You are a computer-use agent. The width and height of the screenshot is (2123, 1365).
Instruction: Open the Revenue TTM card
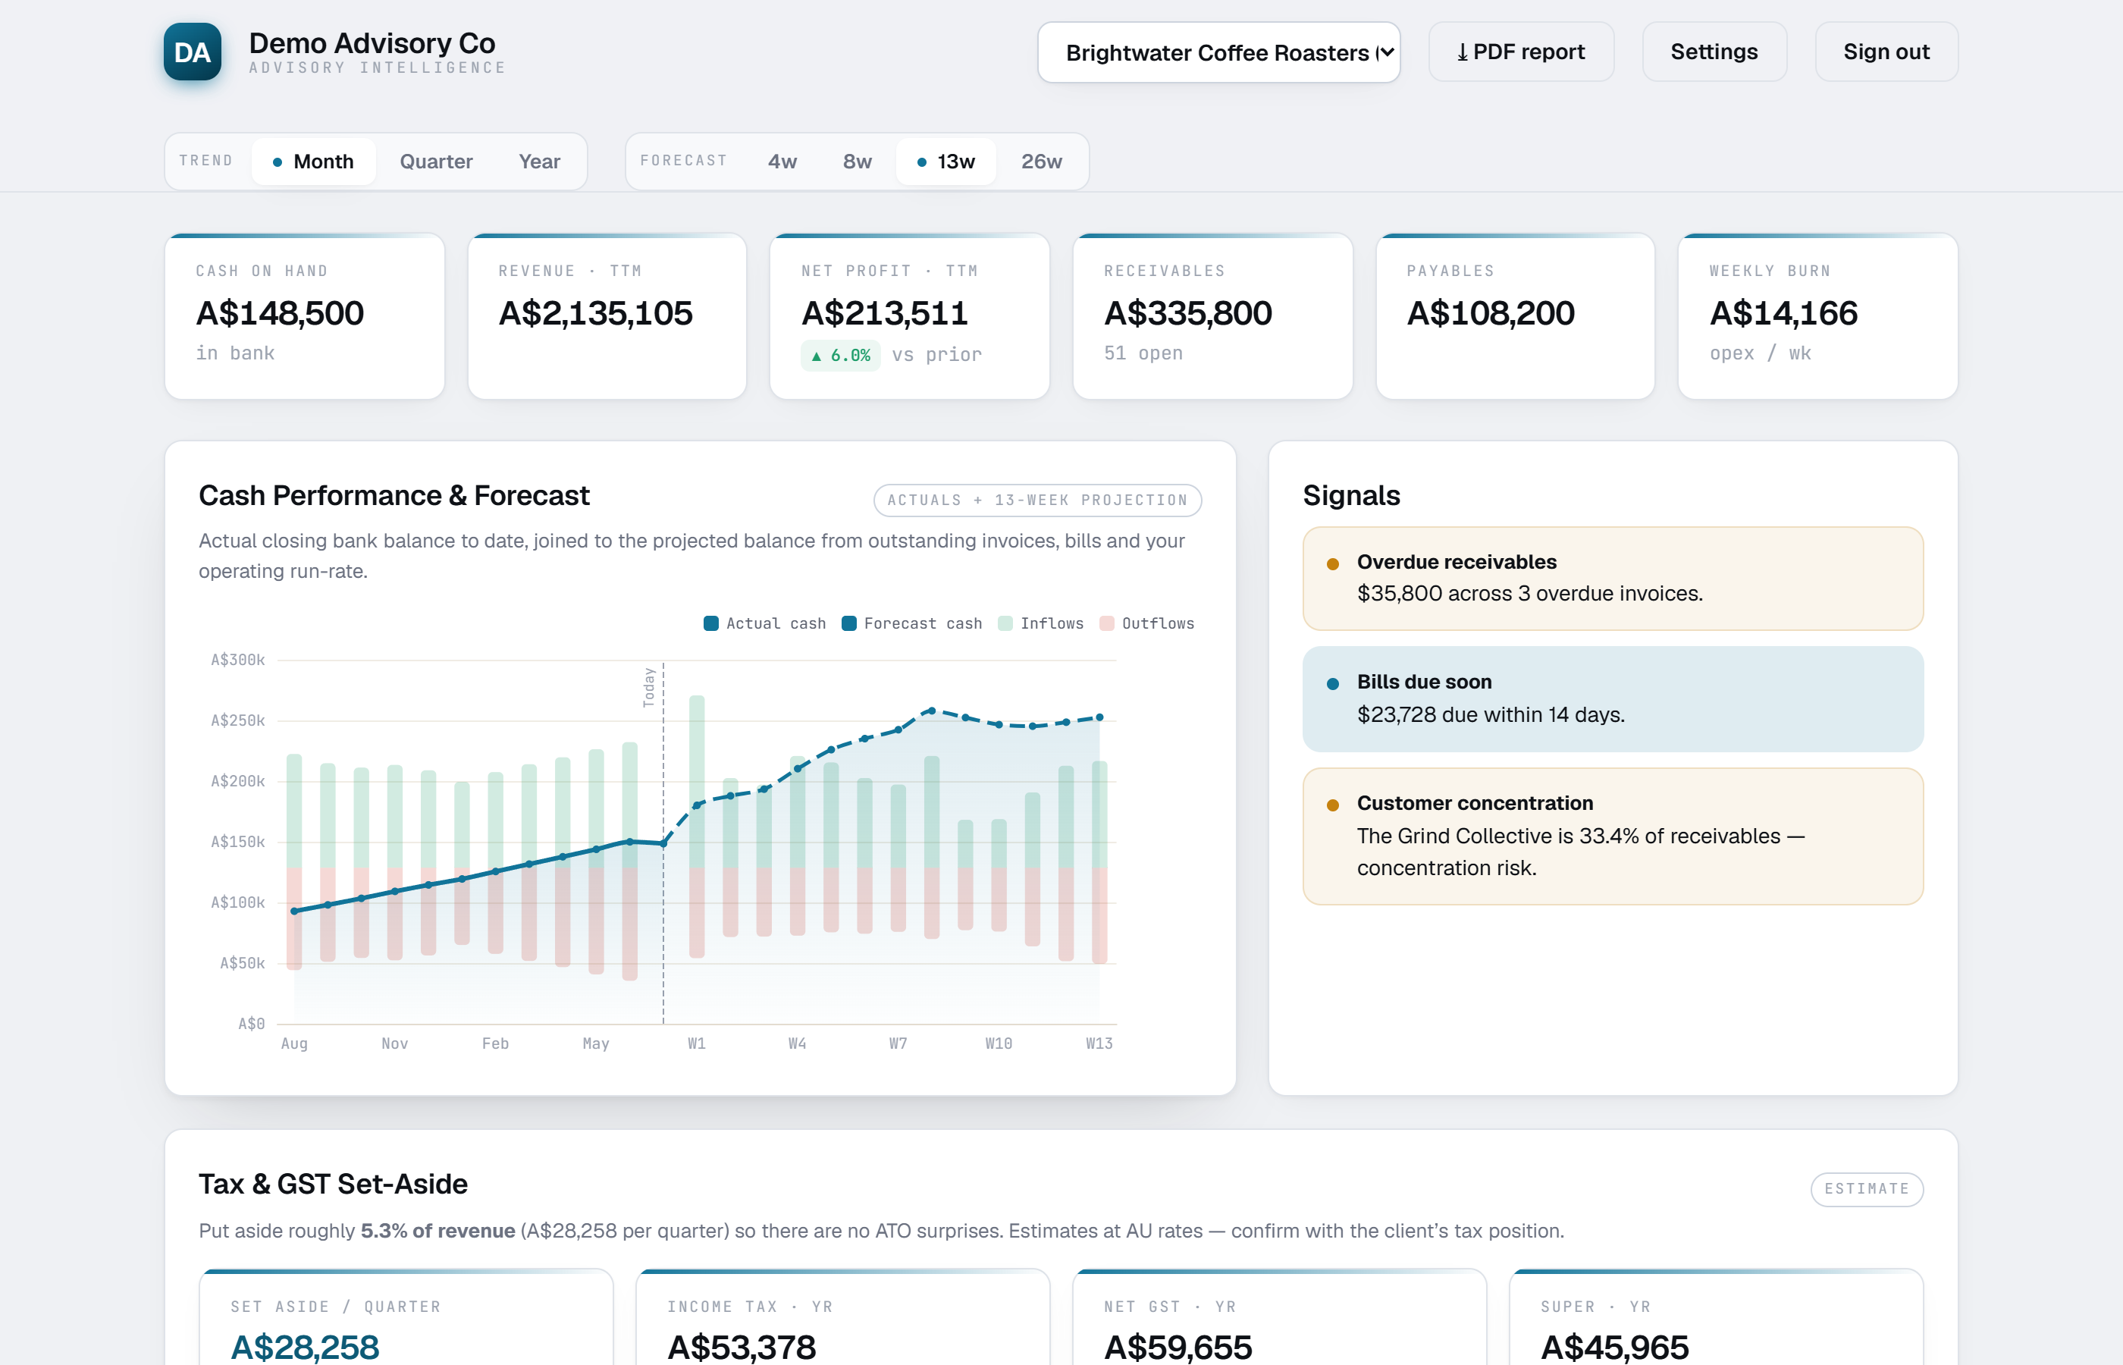(607, 316)
